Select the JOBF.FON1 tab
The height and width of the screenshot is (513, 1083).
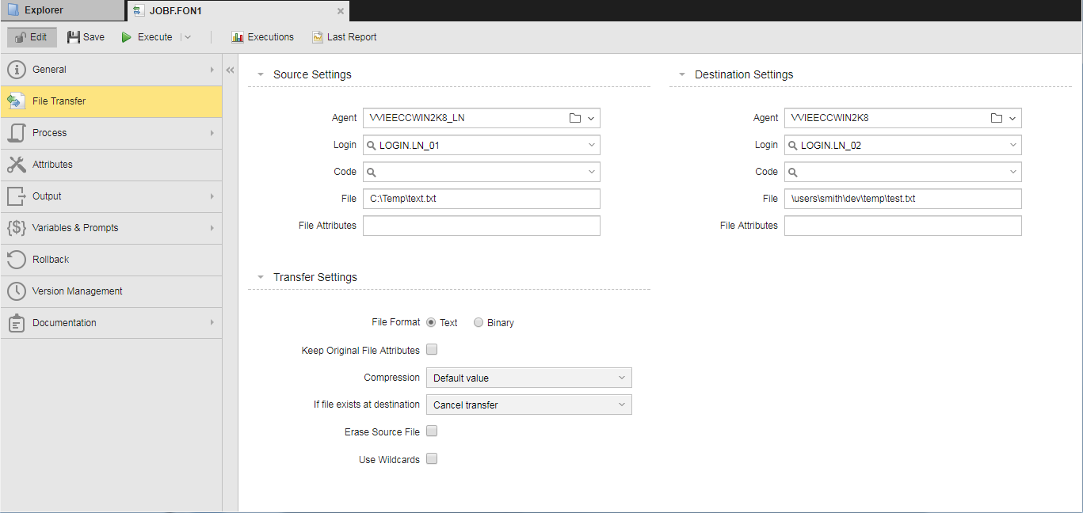238,11
